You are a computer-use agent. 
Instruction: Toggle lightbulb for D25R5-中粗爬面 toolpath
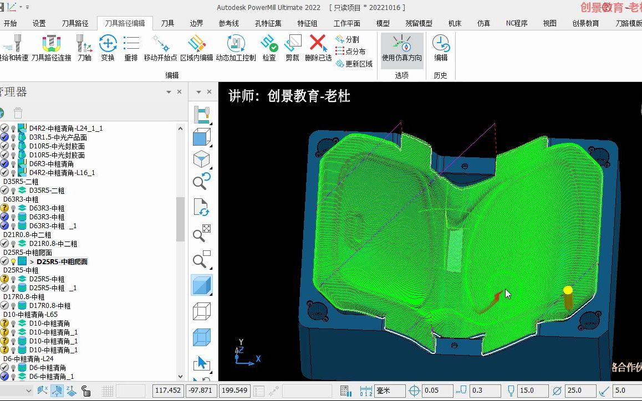click(13, 261)
